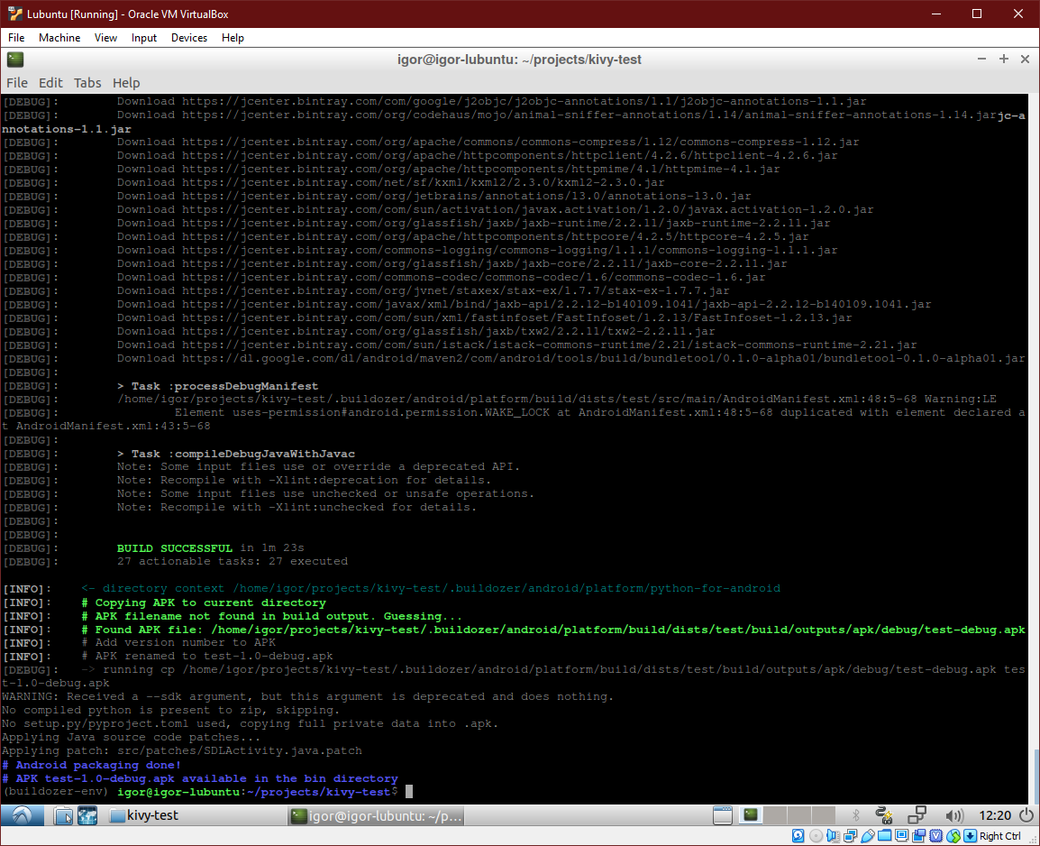Click the audio icon in VirtualBox status bar

[832, 835]
